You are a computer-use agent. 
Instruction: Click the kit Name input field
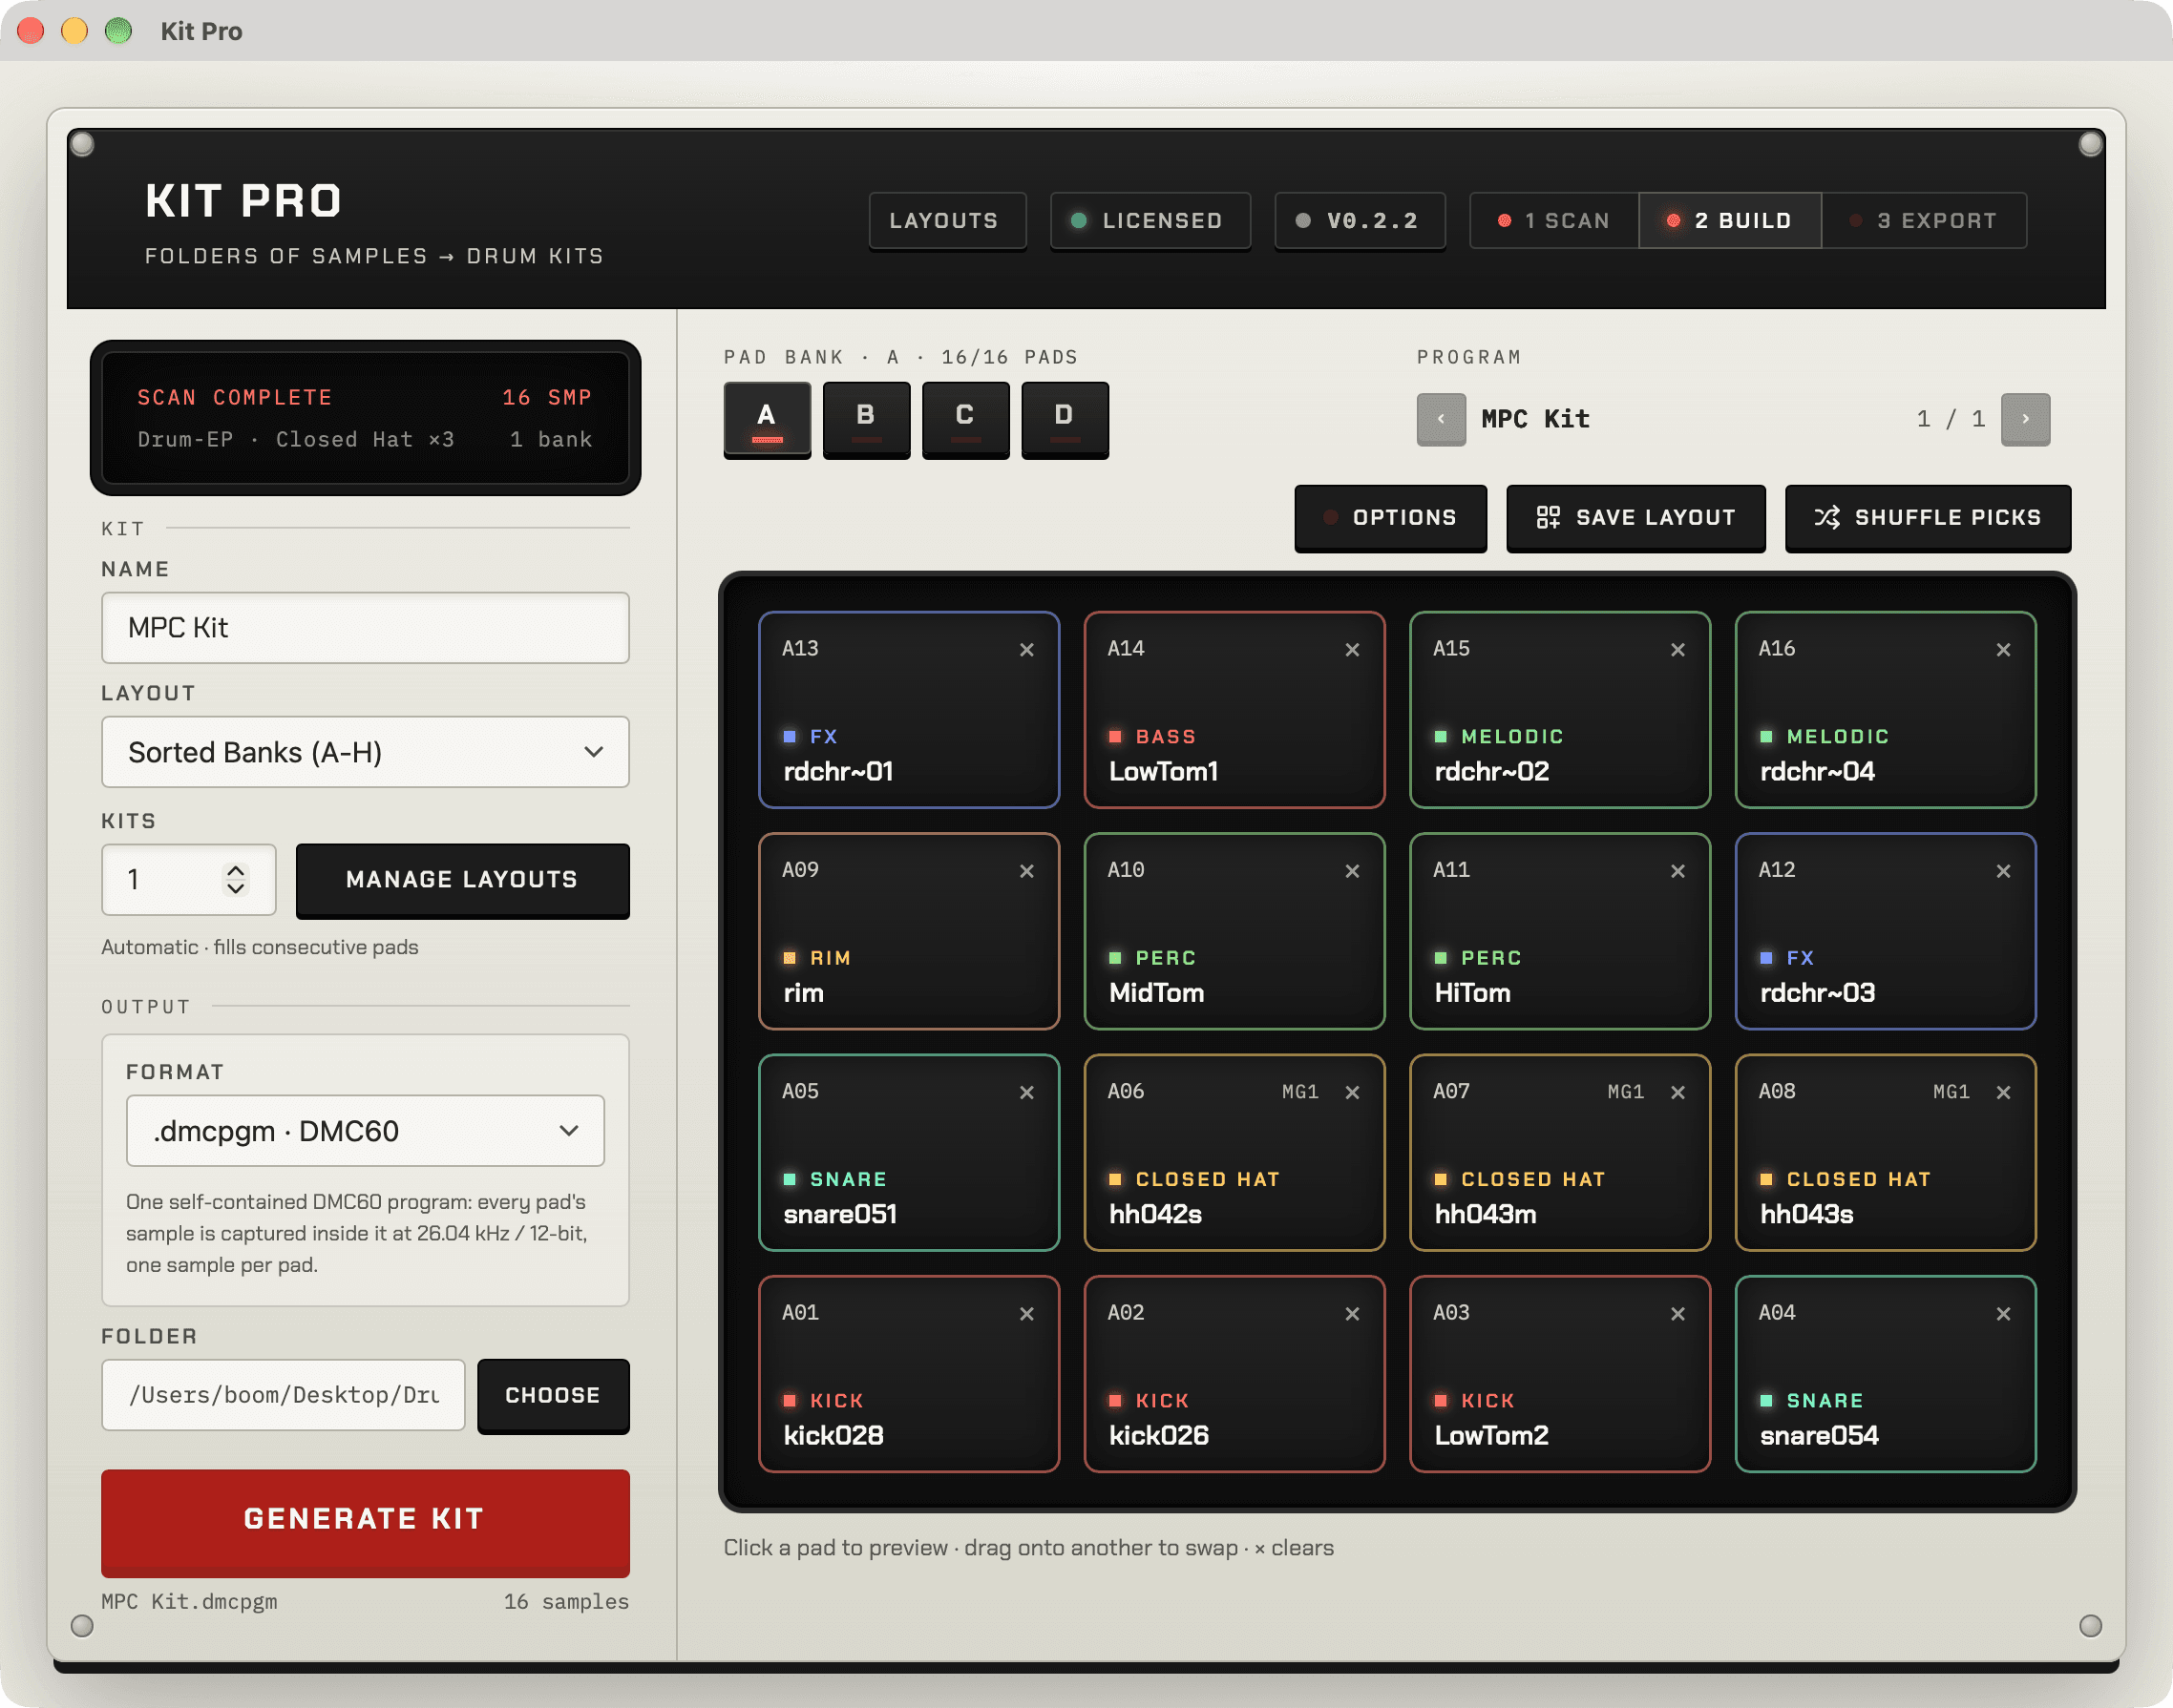point(365,628)
